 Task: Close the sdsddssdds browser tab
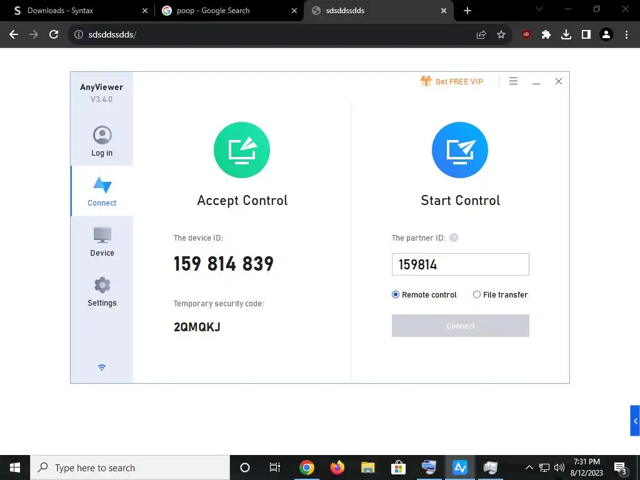click(x=444, y=11)
